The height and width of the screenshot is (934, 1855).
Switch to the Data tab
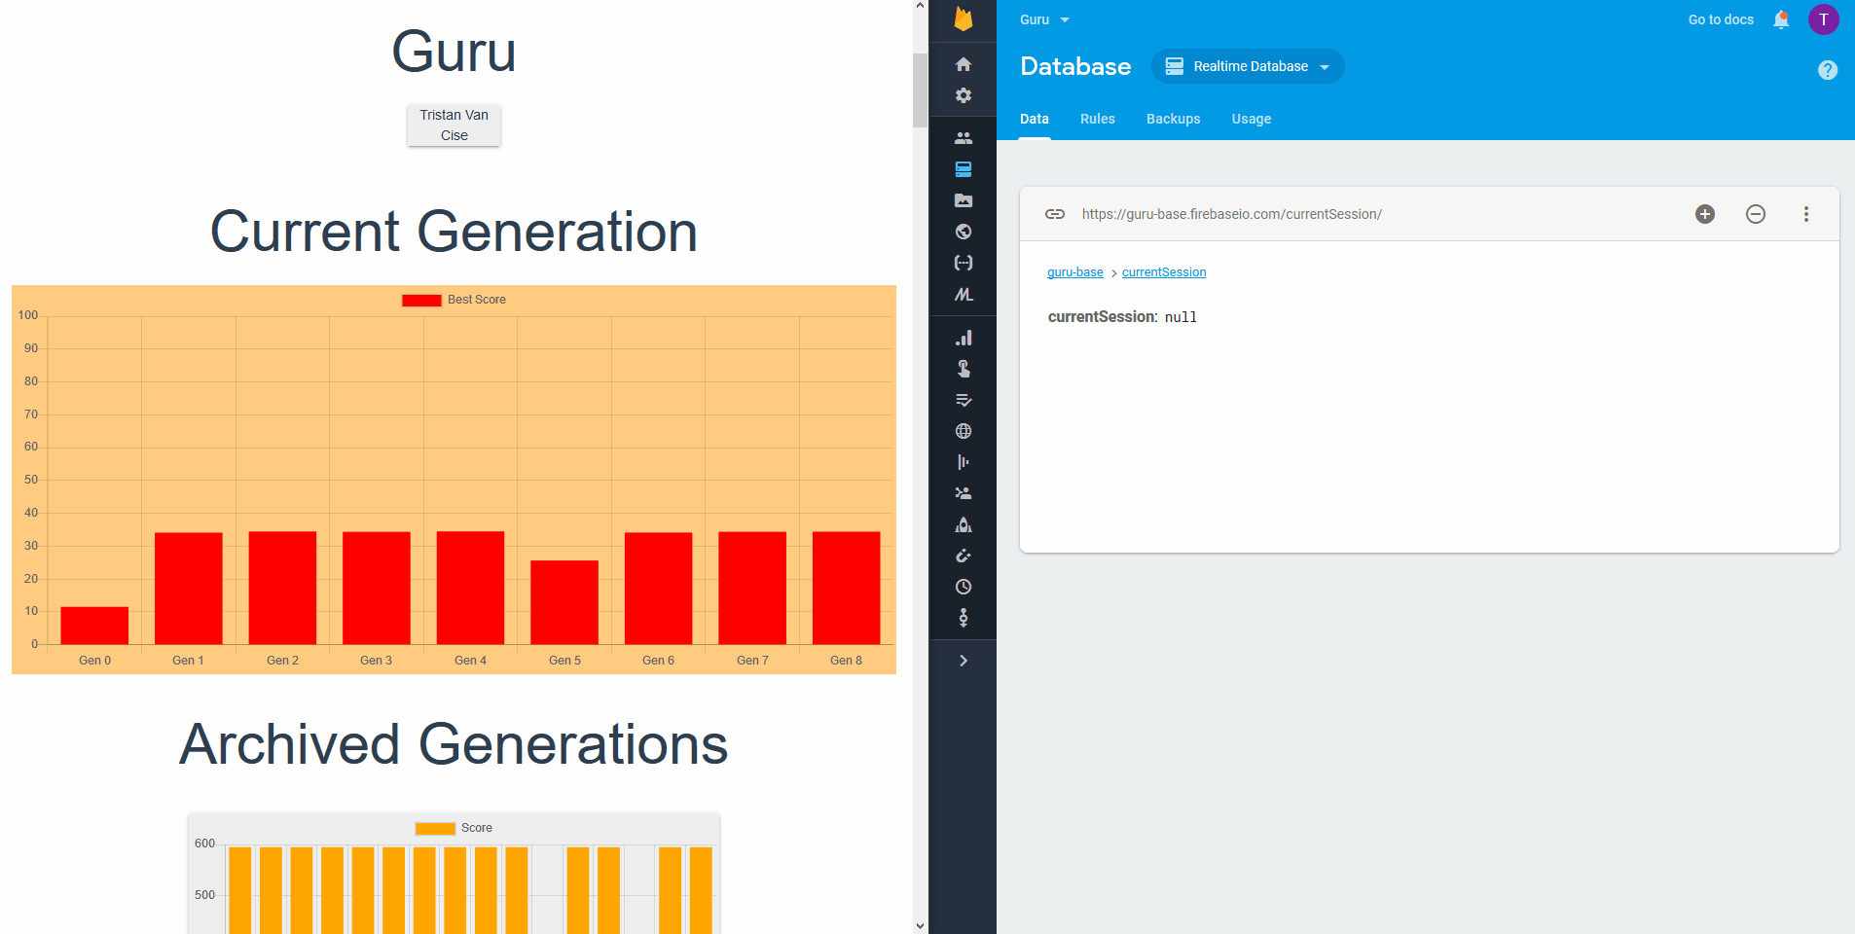tap(1035, 119)
